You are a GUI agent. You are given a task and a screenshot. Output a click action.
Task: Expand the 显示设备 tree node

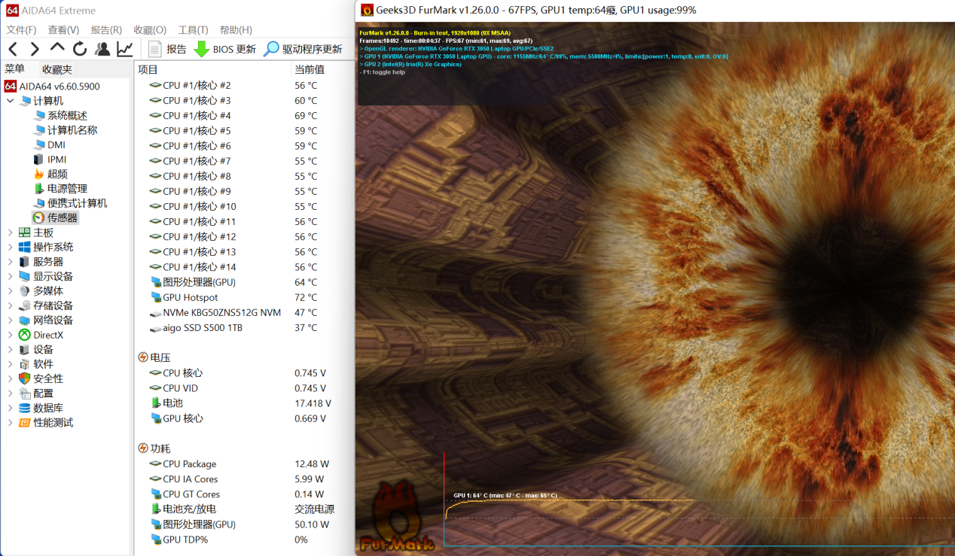click(x=10, y=276)
